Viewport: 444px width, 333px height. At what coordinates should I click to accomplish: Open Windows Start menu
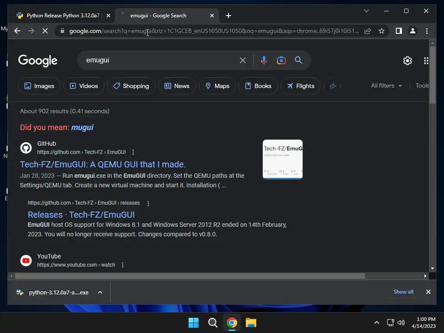point(194,323)
